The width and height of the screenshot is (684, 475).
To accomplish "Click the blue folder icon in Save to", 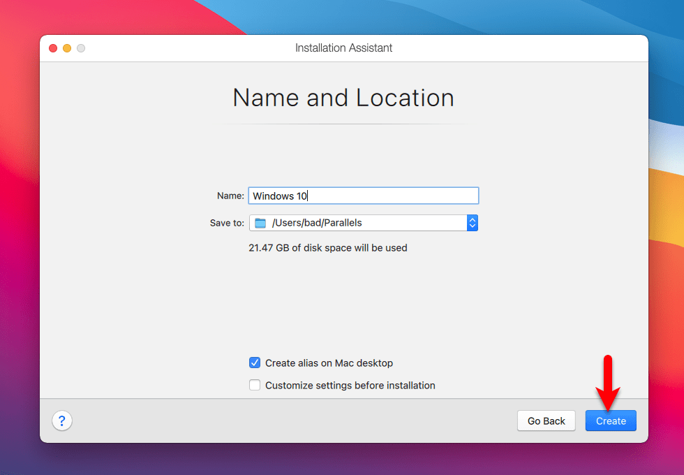I will click(260, 223).
